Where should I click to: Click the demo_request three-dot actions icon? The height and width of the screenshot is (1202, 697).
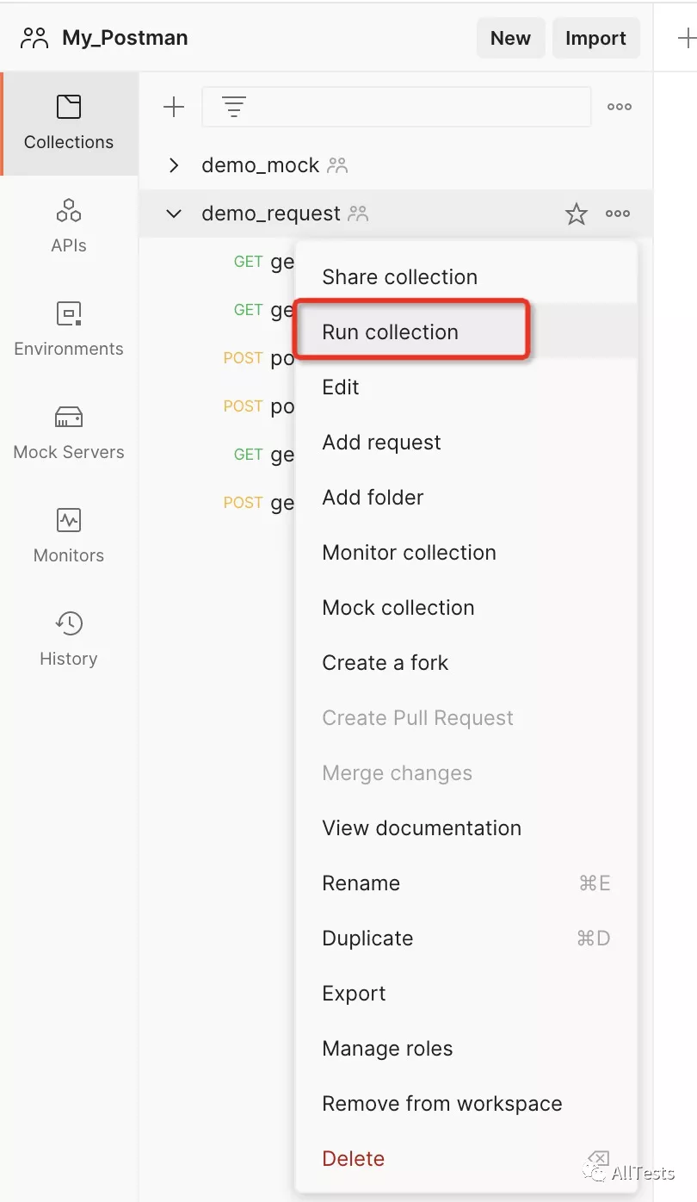click(x=618, y=214)
